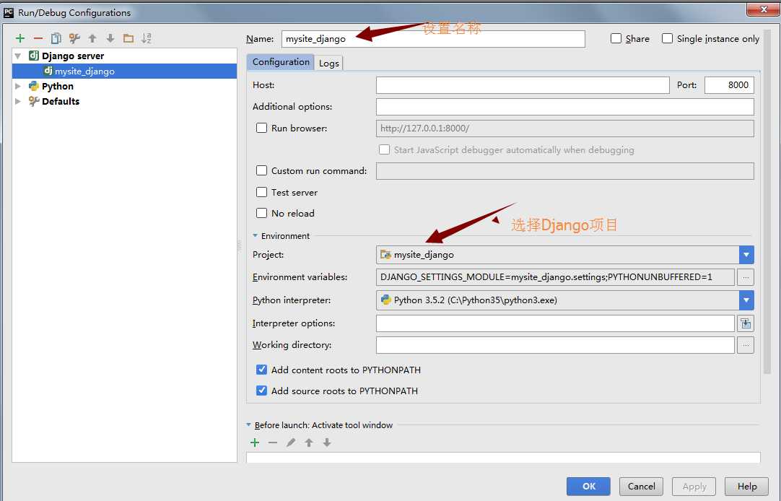Open Help for this dialog
781x501 pixels.
click(x=746, y=486)
